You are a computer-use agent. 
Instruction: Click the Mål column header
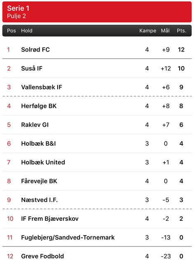tap(165, 31)
